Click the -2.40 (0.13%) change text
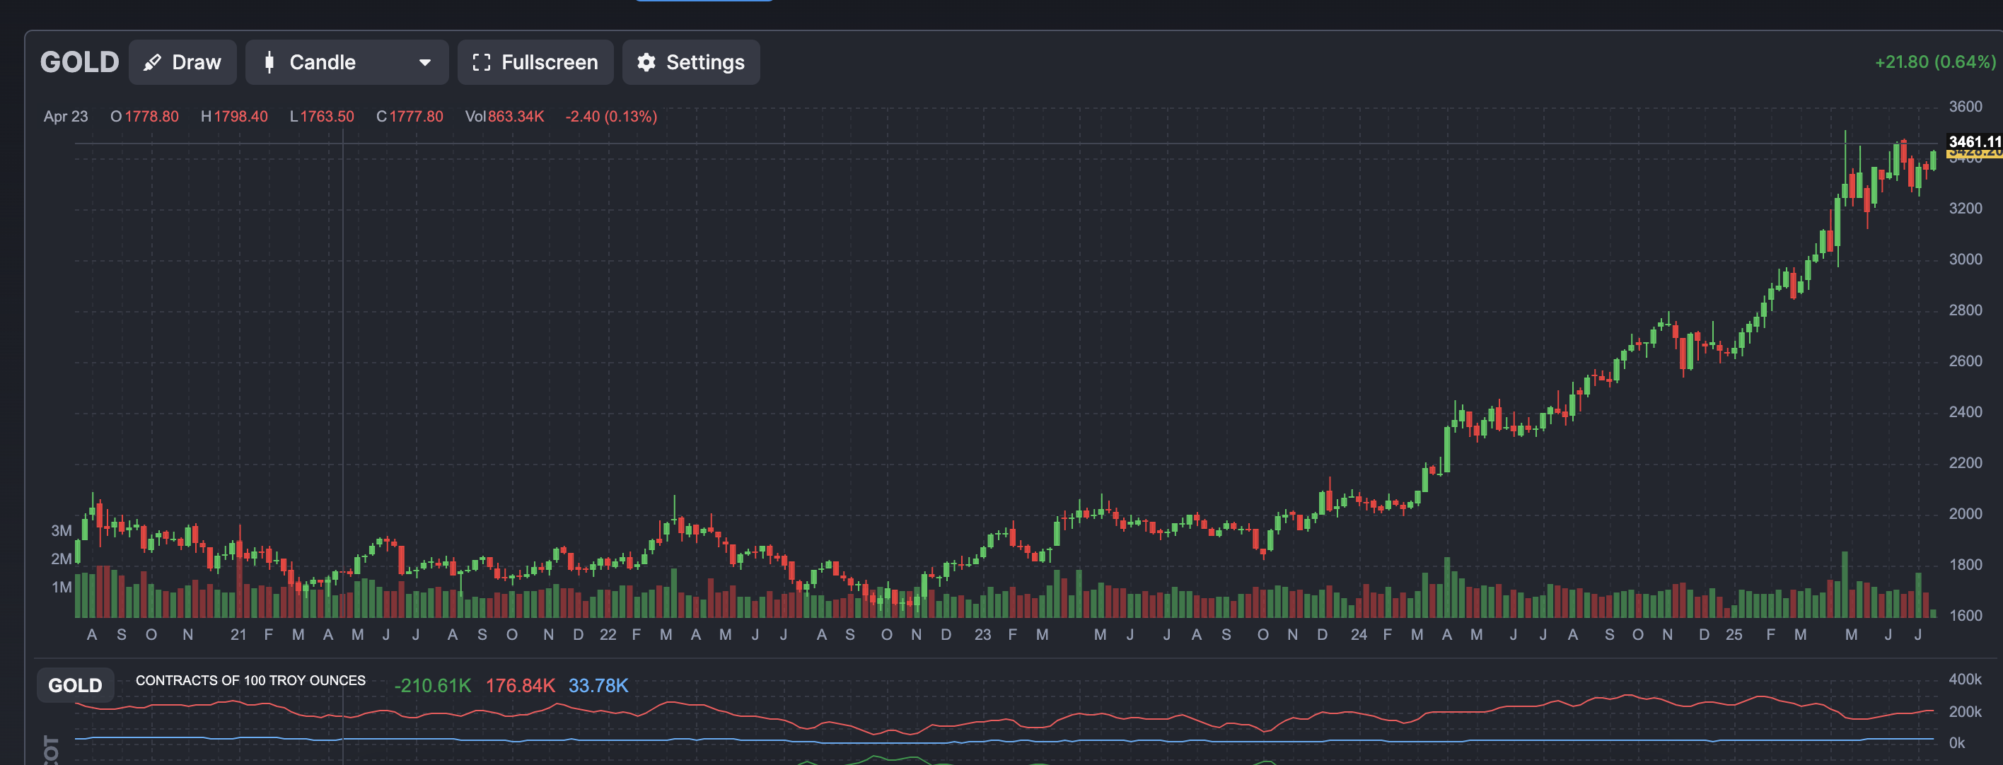 pyautogui.click(x=611, y=117)
